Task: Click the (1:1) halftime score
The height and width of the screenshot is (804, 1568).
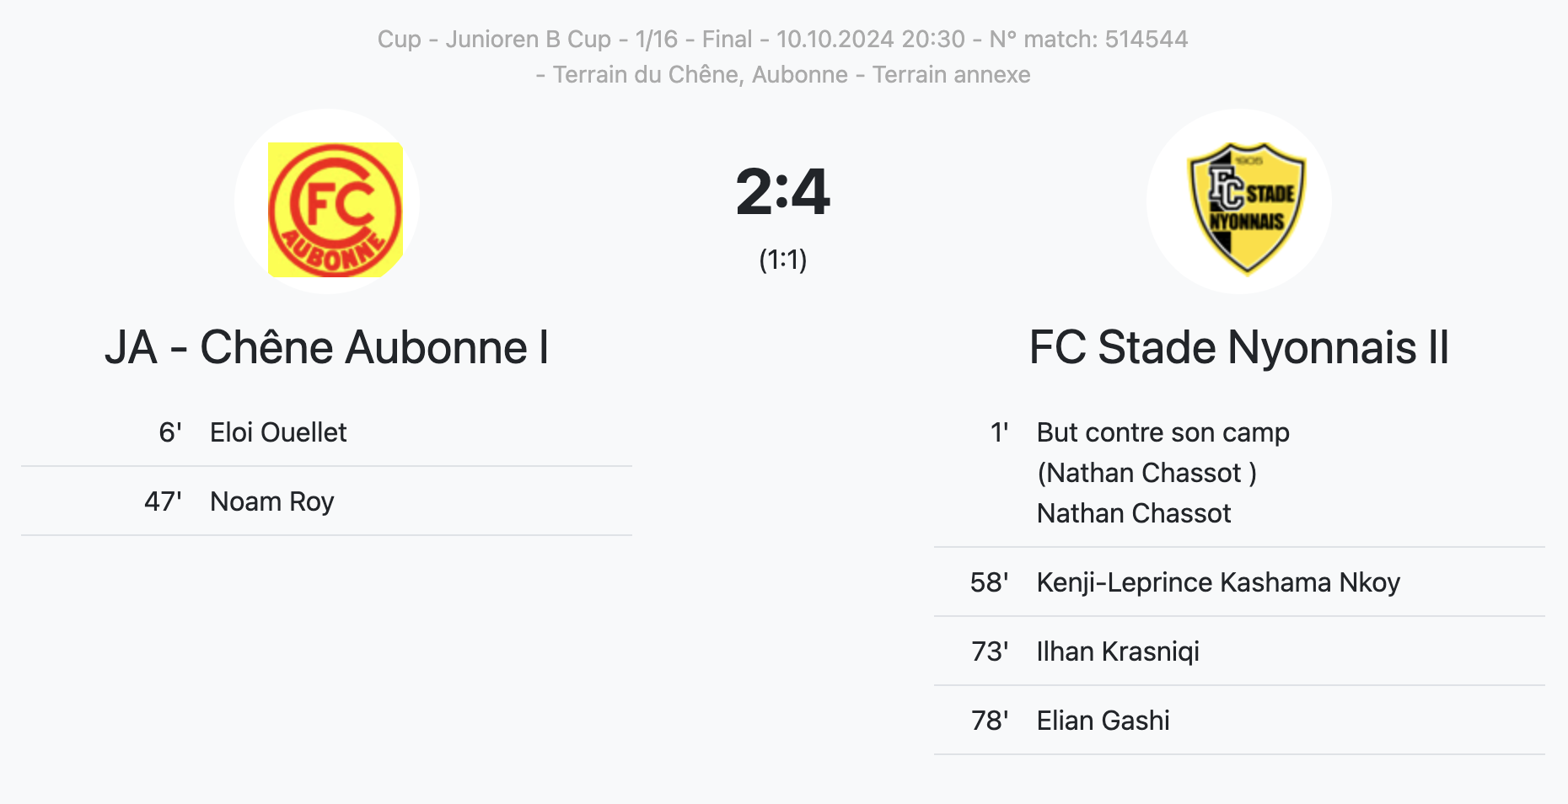Action: 782,260
